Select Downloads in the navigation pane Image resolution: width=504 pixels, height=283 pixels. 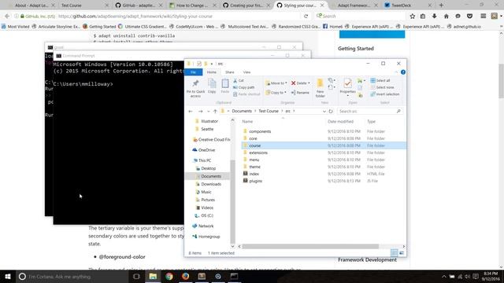[211, 184]
